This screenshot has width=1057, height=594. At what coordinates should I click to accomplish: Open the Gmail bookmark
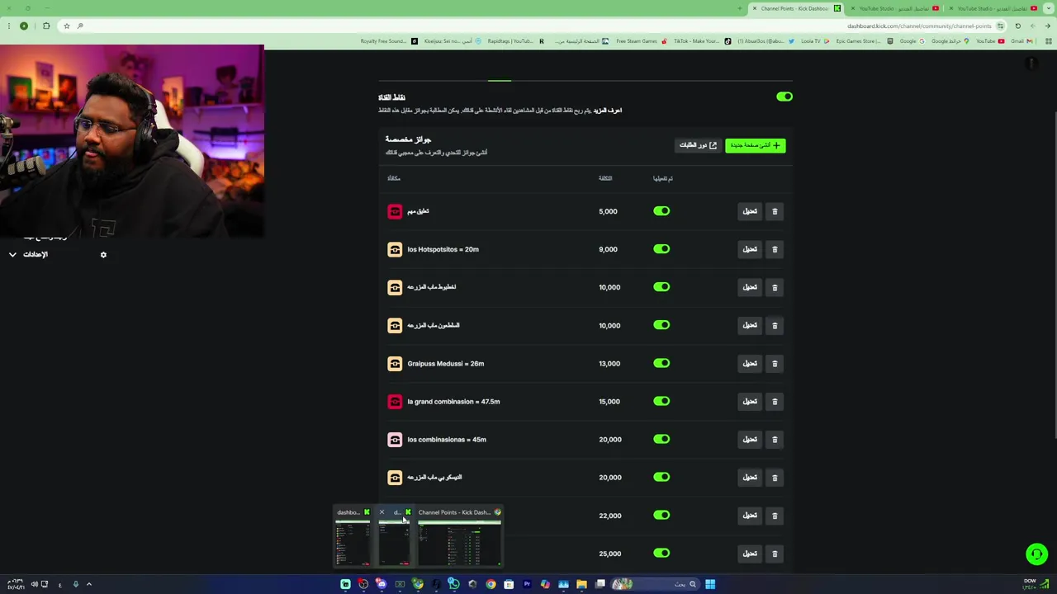pos(1022,41)
